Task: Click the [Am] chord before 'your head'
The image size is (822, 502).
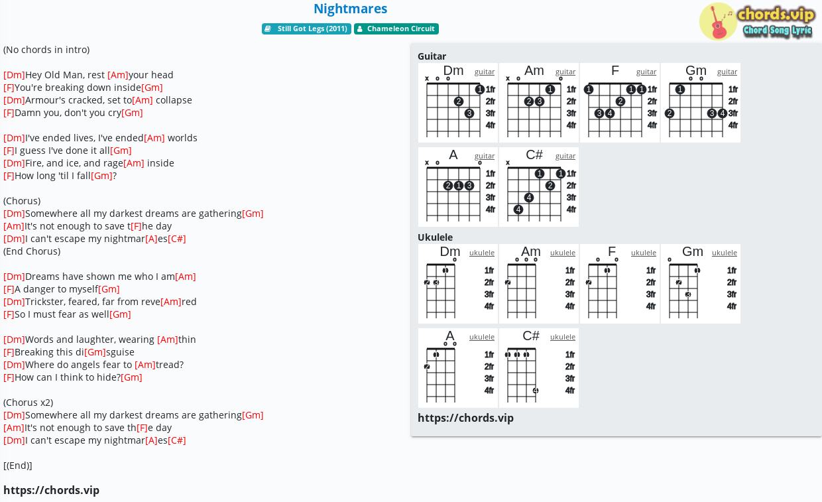Action: click(x=118, y=75)
